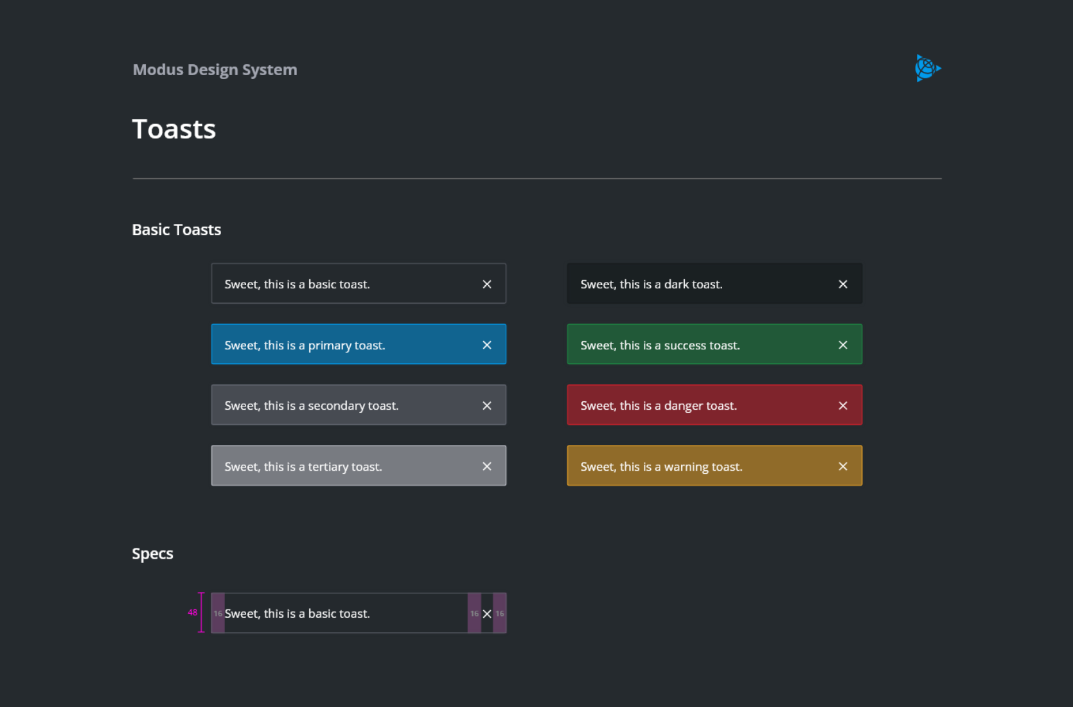Click the success toast body
This screenshot has width=1073, height=707.
(x=659, y=345)
